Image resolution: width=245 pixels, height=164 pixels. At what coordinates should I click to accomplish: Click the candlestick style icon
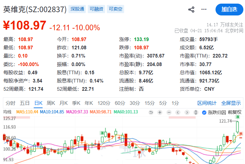coord(196,112)
